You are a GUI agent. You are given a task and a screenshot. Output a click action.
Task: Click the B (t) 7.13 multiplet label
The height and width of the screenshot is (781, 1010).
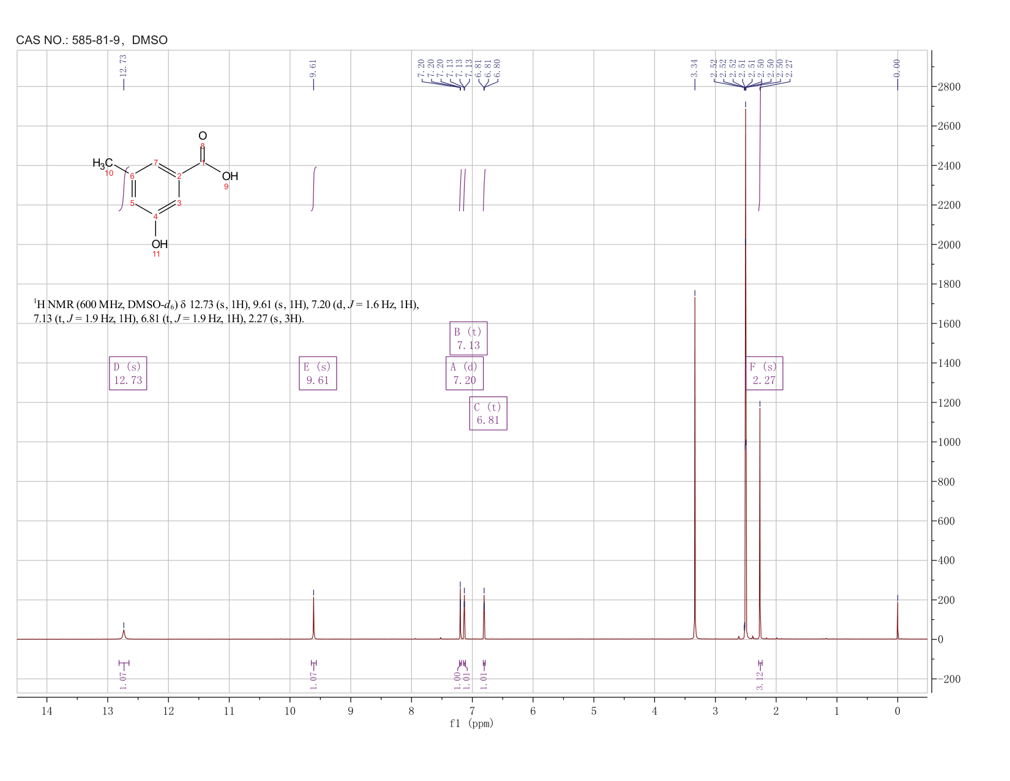click(468, 338)
